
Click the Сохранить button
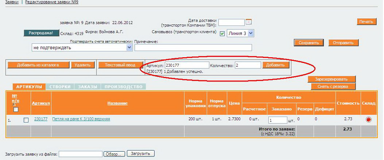tap(309, 43)
